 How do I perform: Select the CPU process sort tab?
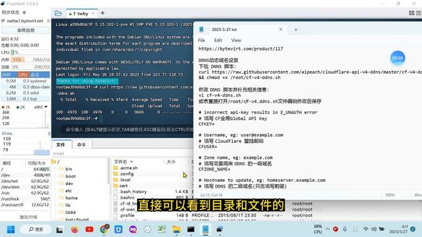pos(23,74)
